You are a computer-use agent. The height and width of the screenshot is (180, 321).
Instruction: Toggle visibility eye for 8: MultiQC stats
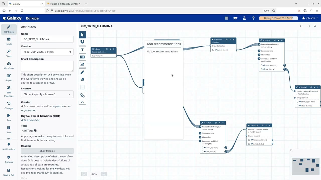(300, 105)
